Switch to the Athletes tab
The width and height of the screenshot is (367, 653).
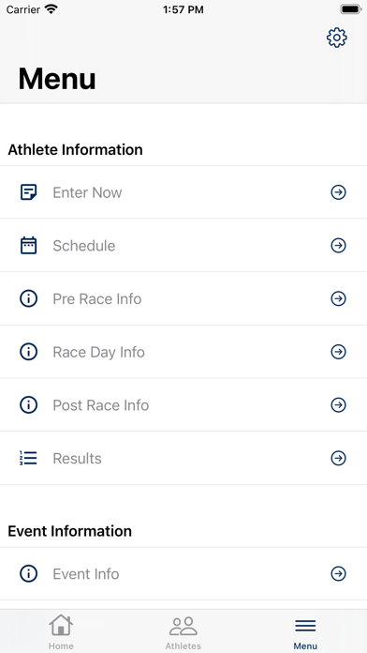(183, 631)
